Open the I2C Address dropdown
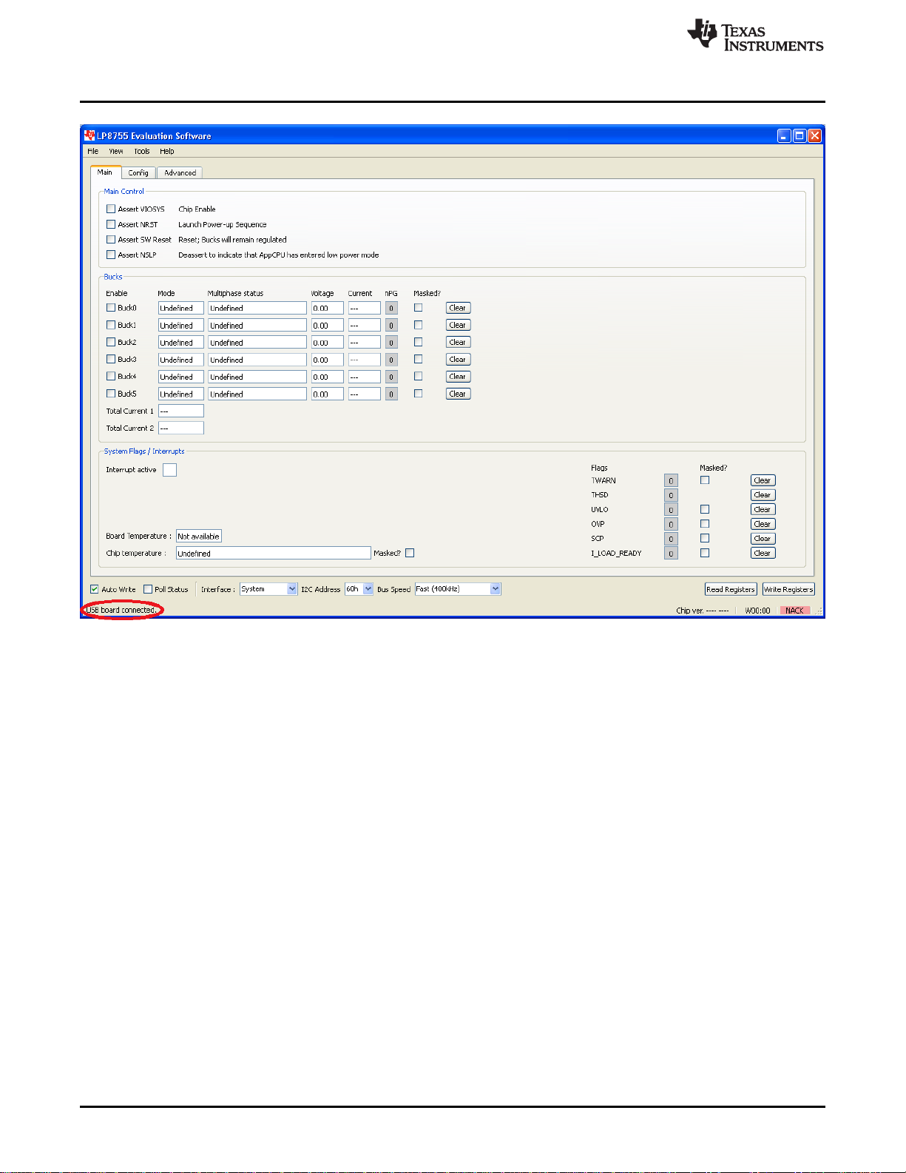906x1173 pixels. point(359,589)
